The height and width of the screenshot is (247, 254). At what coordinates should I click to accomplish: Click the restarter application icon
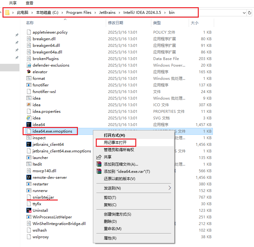point(29,184)
